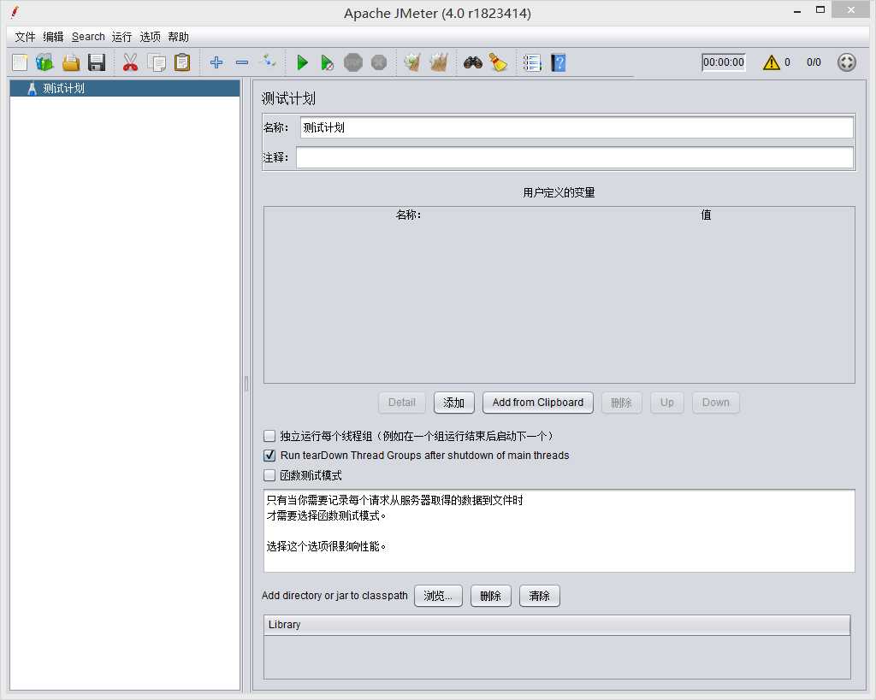Click the 0/0 thread count label
Image resolution: width=876 pixels, height=700 pixels.
[814, 62]
